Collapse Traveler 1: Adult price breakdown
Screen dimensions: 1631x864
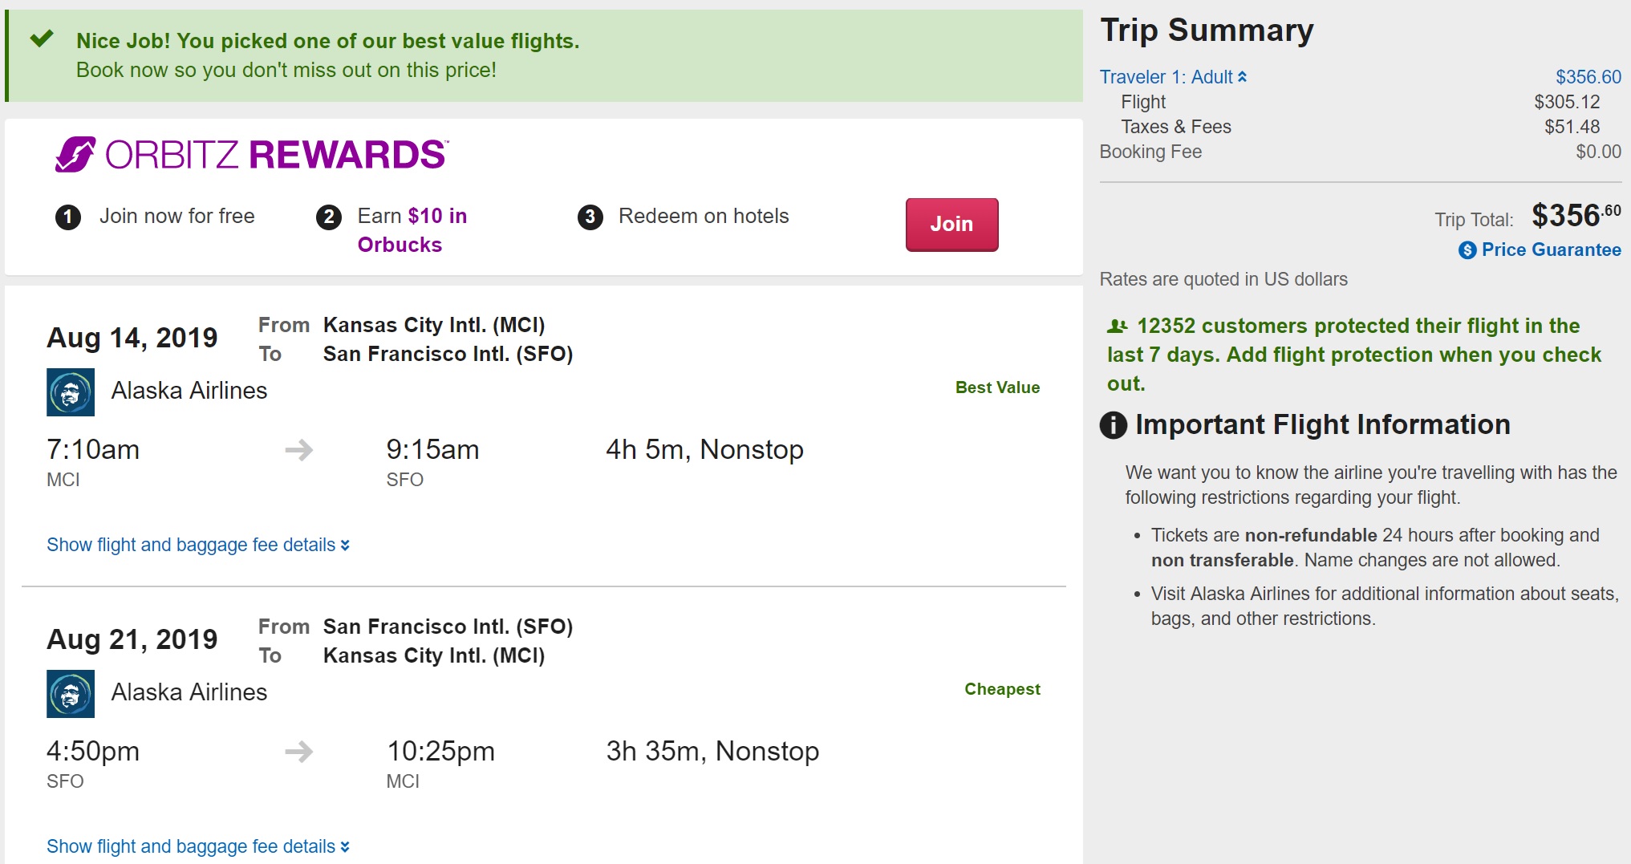click(x=1172, y=77)
